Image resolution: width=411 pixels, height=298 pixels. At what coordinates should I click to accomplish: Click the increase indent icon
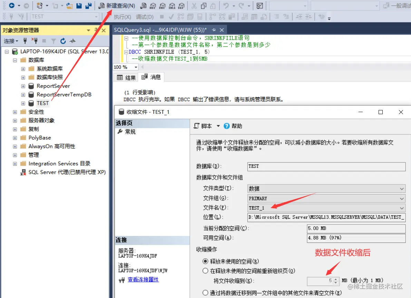[309, 17]
